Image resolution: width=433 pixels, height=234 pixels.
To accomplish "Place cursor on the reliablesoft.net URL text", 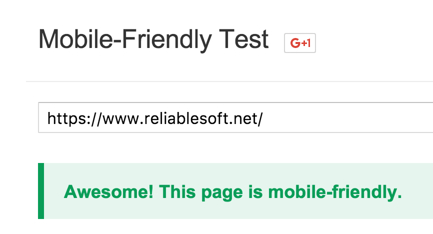I will [x=154, y=118].
